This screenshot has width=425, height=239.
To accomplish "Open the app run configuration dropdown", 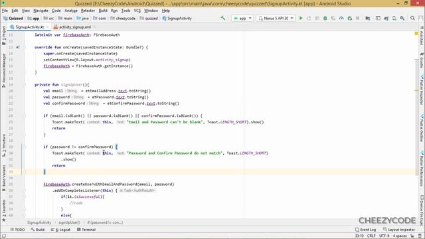I will (x=242, y=18).
